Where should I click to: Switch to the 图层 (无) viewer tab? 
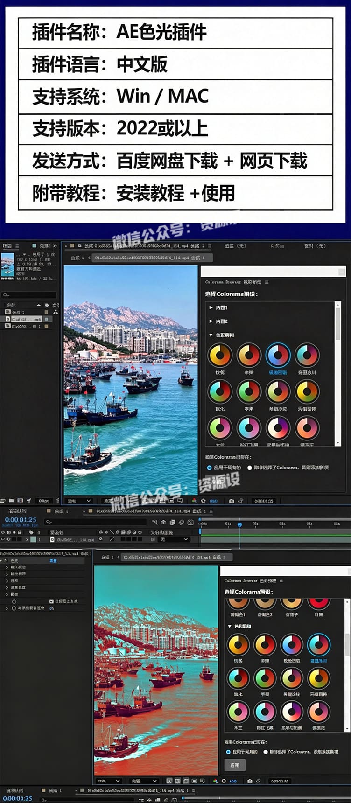click(x=235, y=246)
